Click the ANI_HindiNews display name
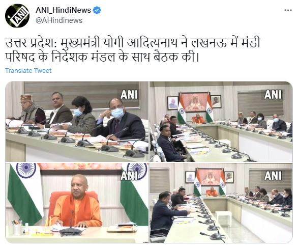The width and height of the screenshot is (297, 247). pos(63,10)
